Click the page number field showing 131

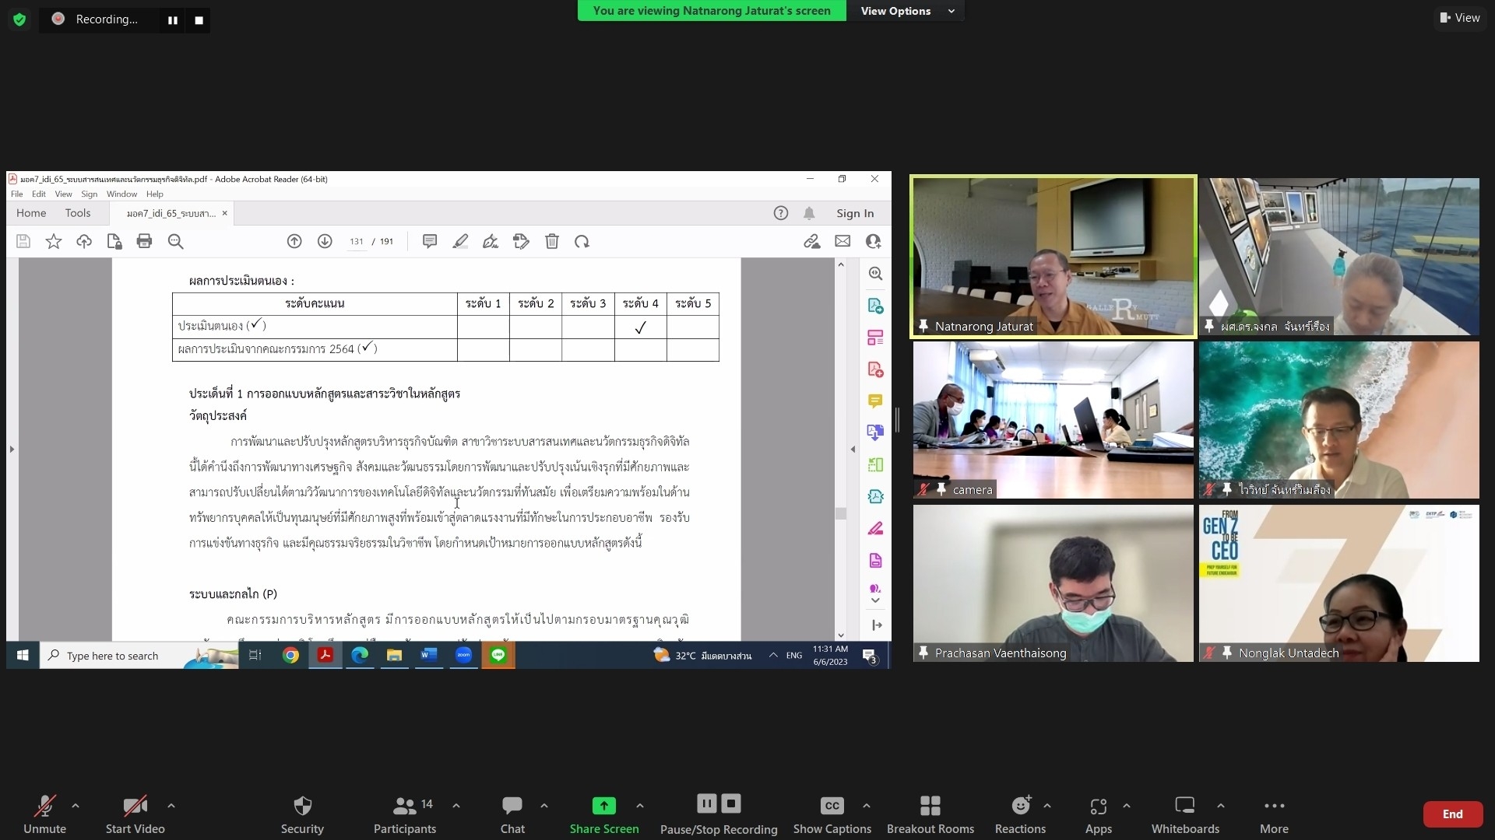pos(357,242)
